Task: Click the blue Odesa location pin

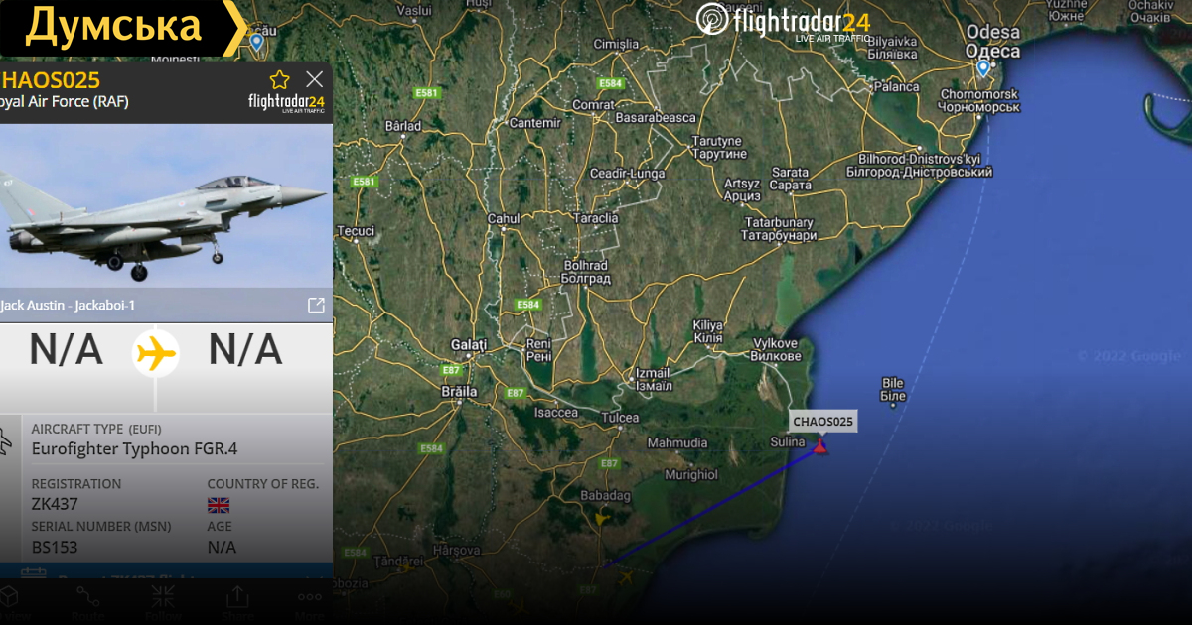Action: 983,68
